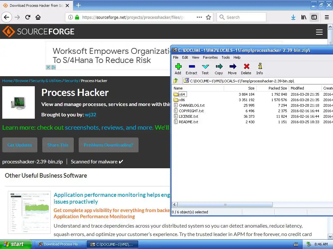Go up one folder level in 7-Zip

176,81
